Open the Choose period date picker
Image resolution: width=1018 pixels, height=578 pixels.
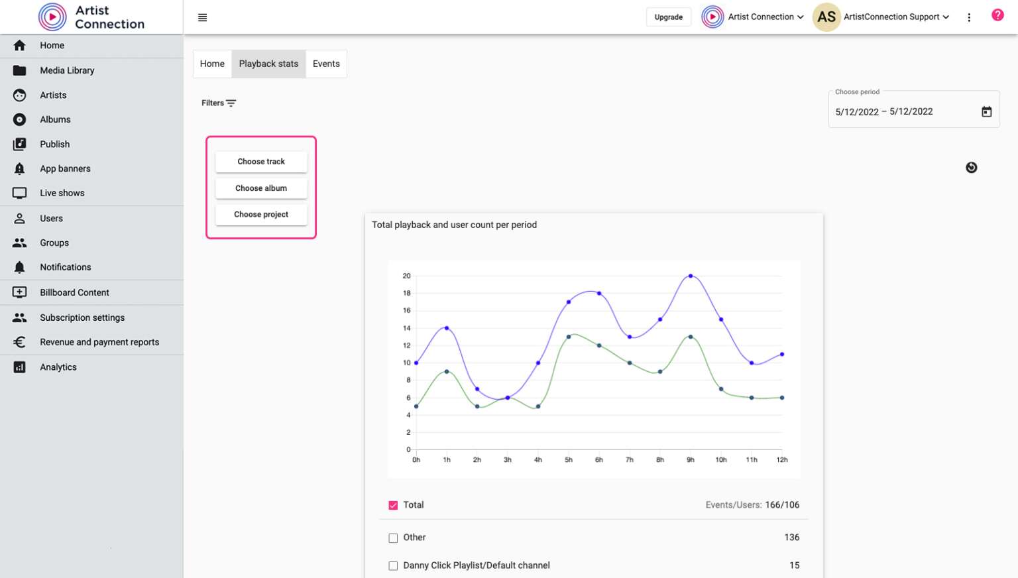[987, 111]
